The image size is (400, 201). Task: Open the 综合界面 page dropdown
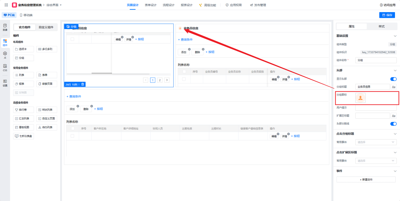(x=54, y=5)
